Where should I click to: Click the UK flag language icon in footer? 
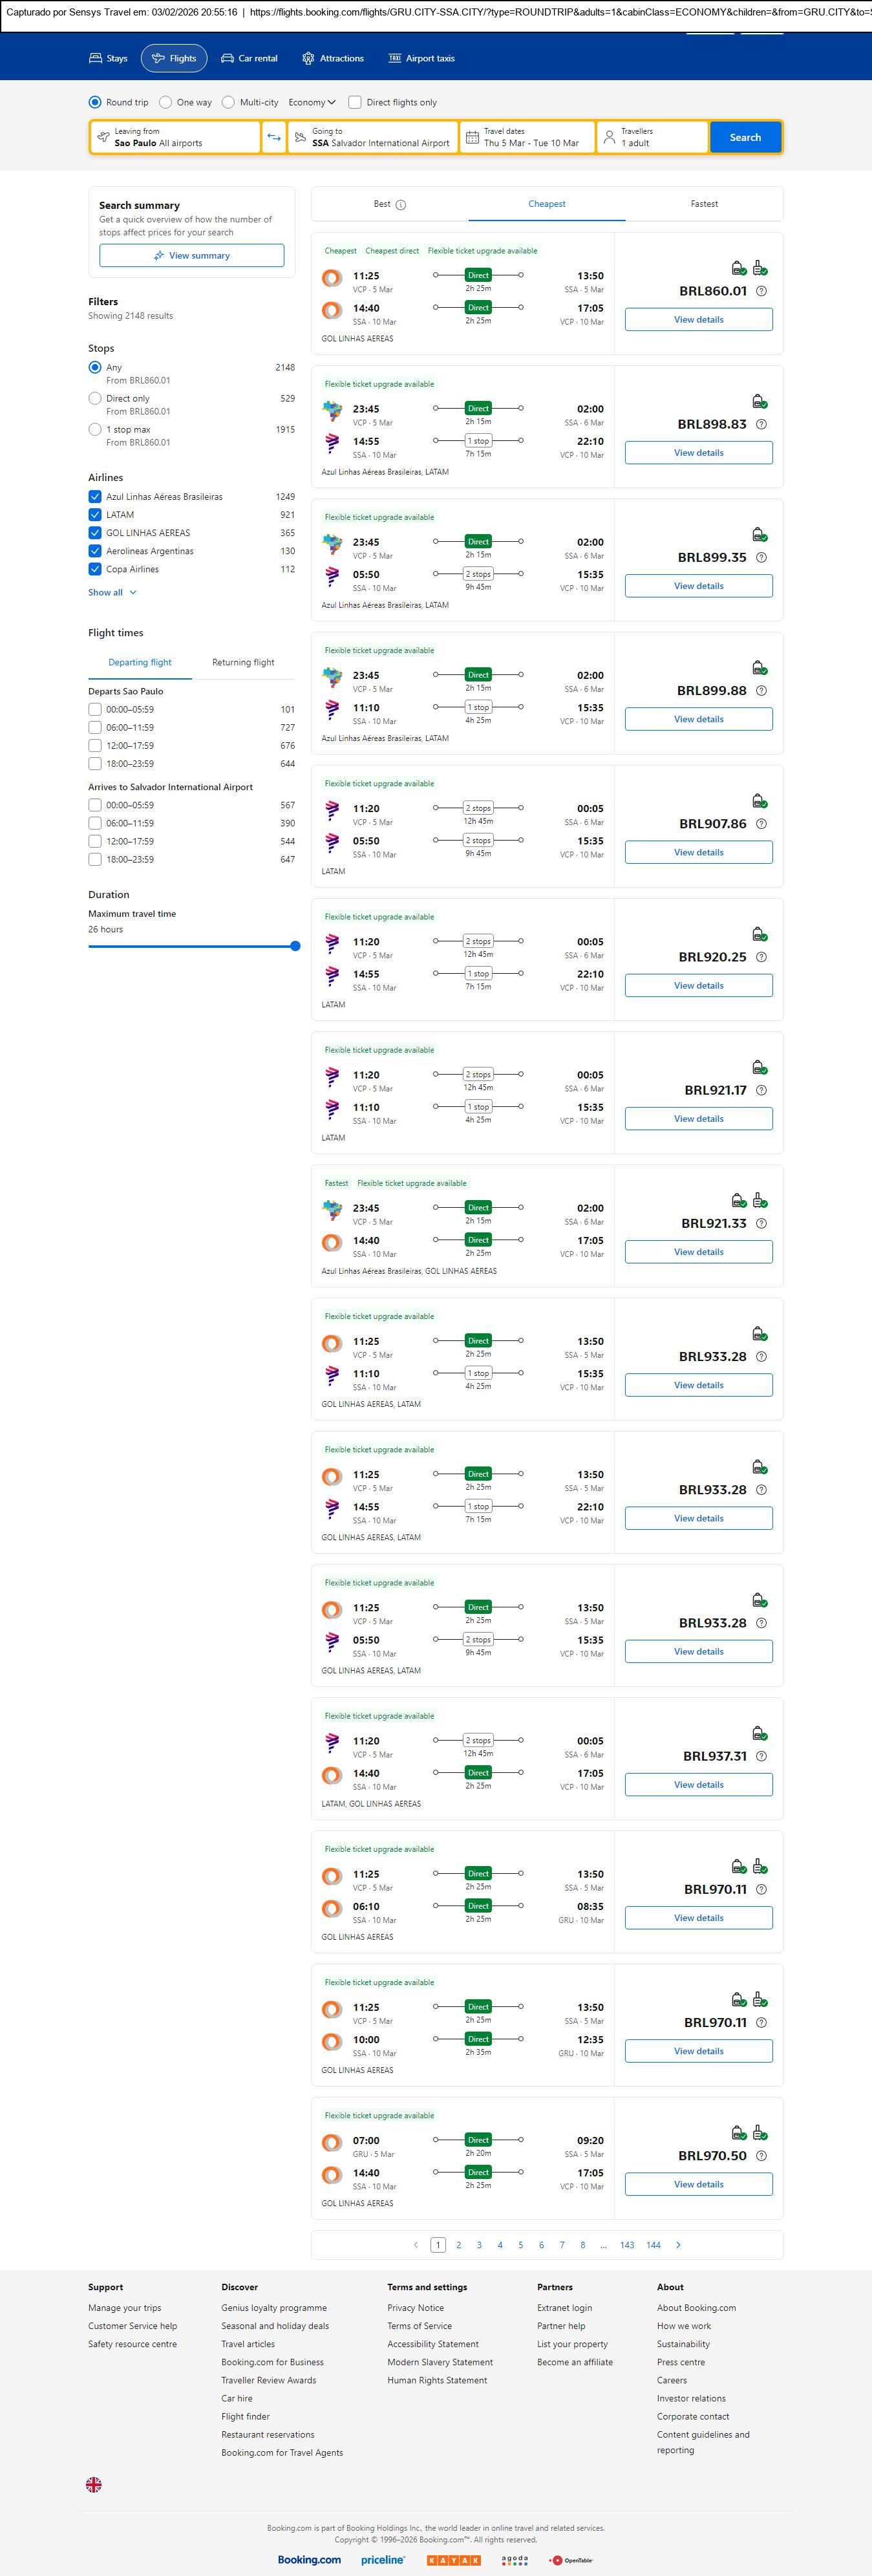point(94,2483)
